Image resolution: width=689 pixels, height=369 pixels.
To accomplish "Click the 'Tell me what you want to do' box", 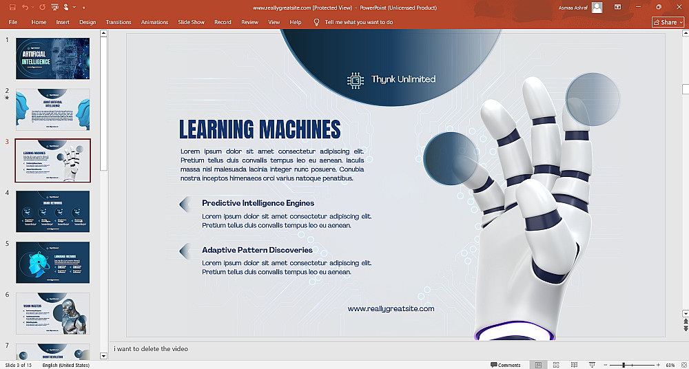I will (x=358, y=22).
